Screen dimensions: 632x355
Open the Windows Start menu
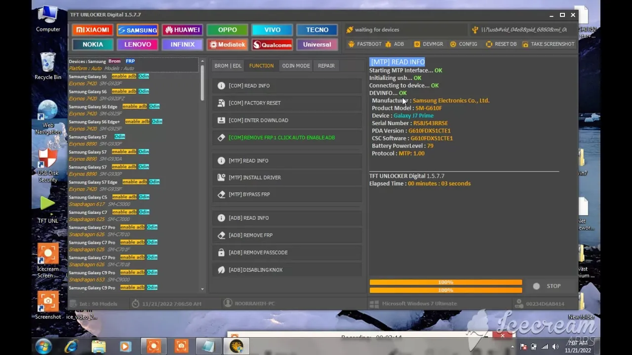[43, 346]
